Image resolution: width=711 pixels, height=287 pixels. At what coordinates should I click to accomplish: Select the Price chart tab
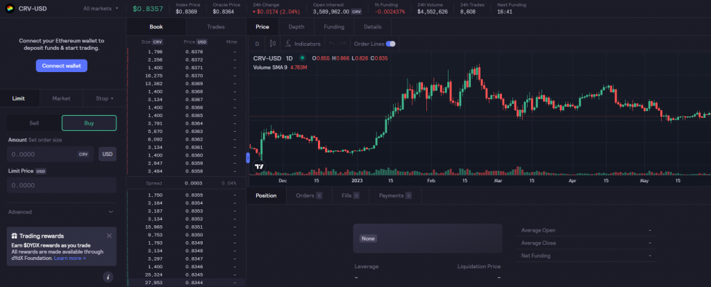262,27
